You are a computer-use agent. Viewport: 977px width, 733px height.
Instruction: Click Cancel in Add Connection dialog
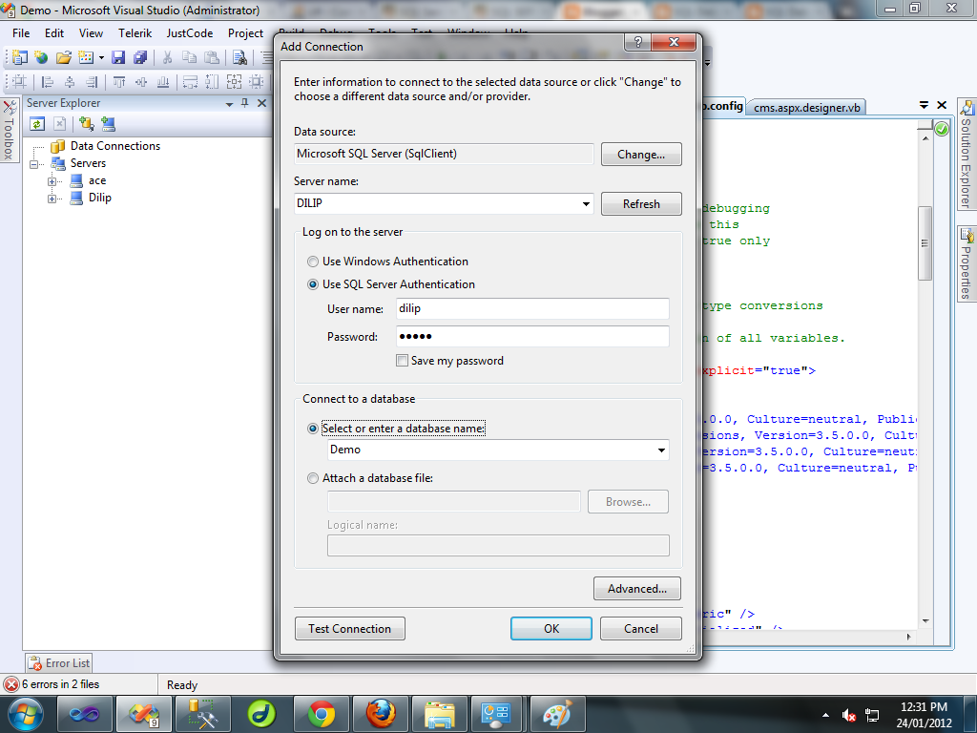tap(640, 629)
